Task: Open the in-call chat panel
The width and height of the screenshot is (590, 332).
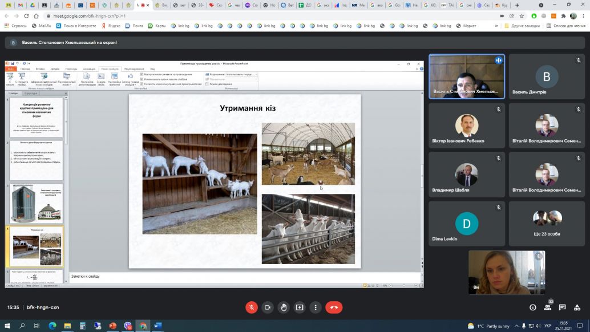Action: pyautogui.click(x=563, y=307)
